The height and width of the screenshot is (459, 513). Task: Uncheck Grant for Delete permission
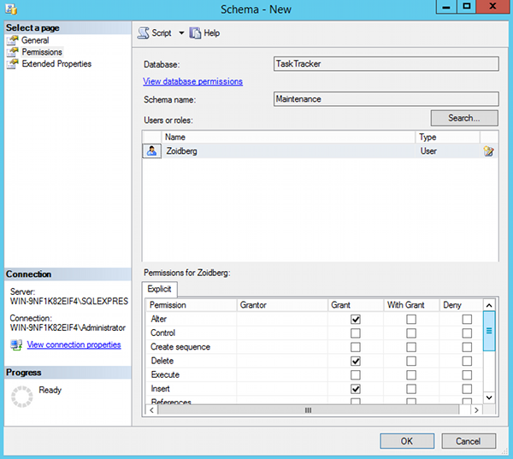356,361
